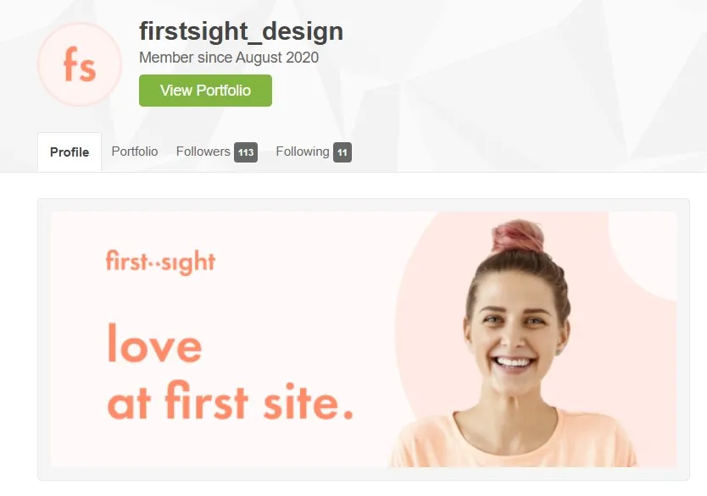
Task: Click the woman's pink hair bun
Action: pyautogui.click(x=518, y=236)
